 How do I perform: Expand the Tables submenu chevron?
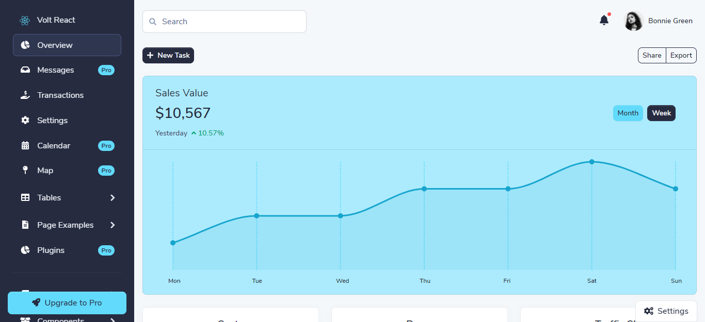click(113, 198)
